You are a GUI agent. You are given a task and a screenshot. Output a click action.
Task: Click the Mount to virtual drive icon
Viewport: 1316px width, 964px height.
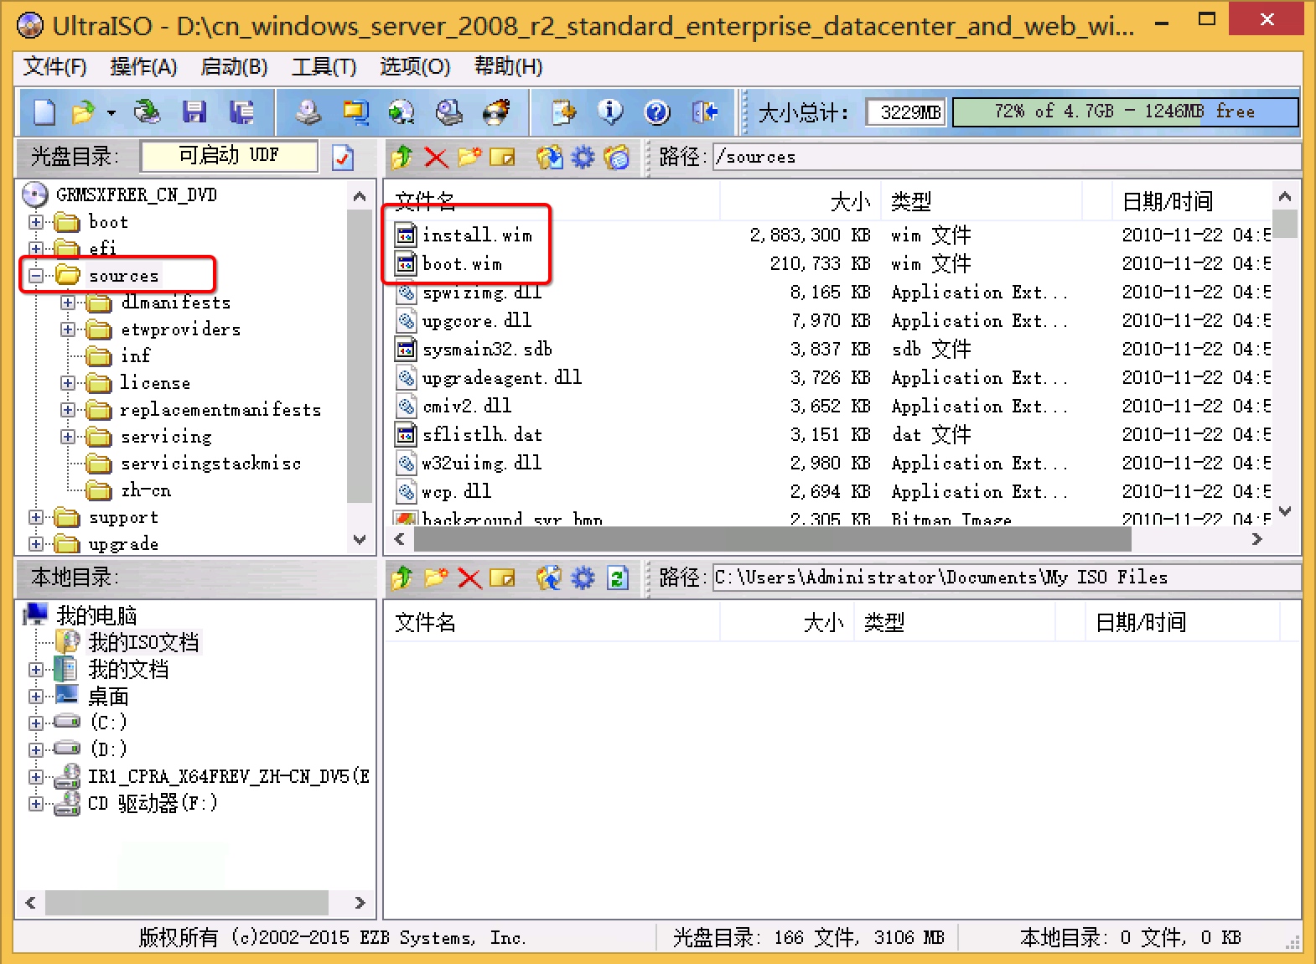[x=449, y=111]
